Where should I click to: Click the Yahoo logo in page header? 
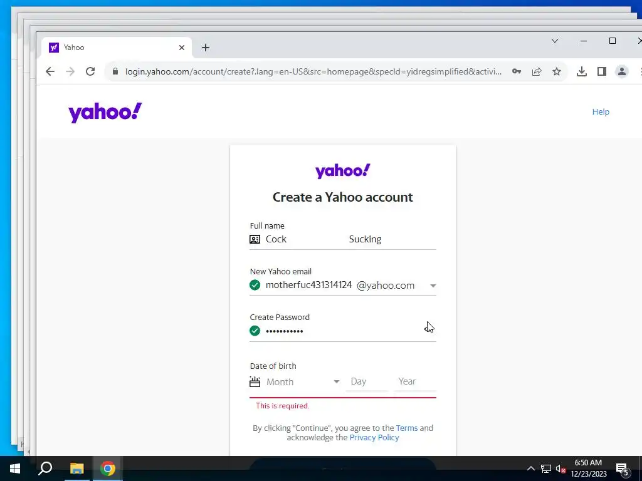[105, 113]
